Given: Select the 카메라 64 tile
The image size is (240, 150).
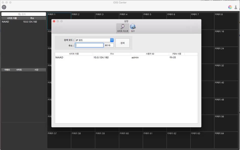Looking at the screenshot, I should 226,140.
